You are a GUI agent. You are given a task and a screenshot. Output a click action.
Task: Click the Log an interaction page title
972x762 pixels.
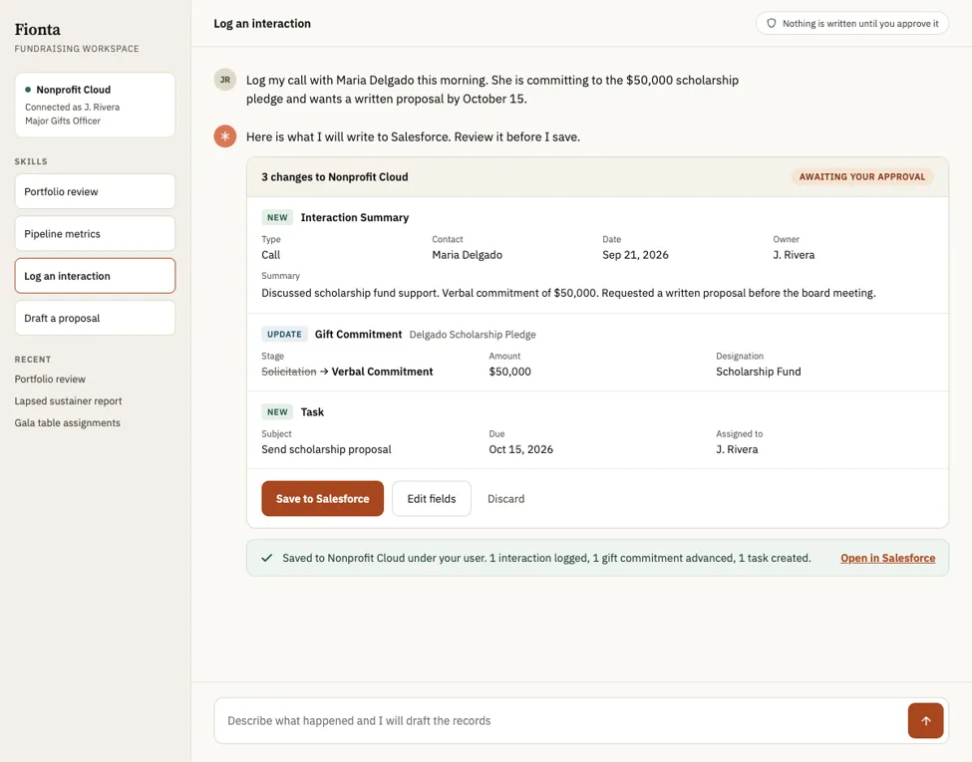pos(262,24)
